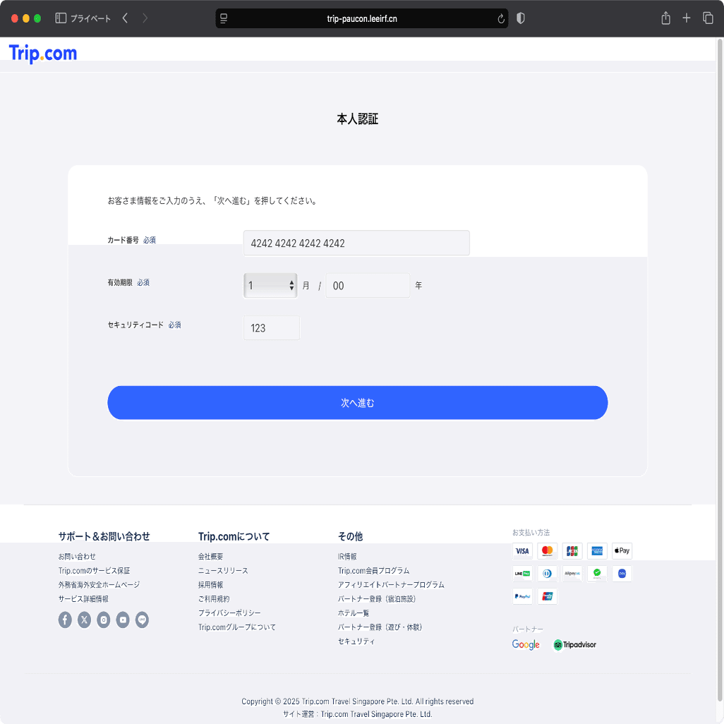Viewport: 724px width, 724px height.
Task: Open the privacy shield report icon
Action: tap(520, 18)
